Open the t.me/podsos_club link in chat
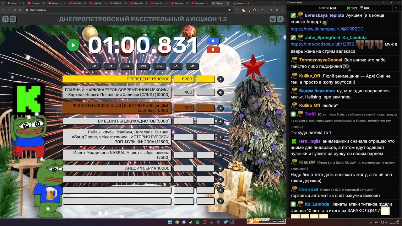The width and height of the screenshot is (402, 226). [x=322, y=44]
